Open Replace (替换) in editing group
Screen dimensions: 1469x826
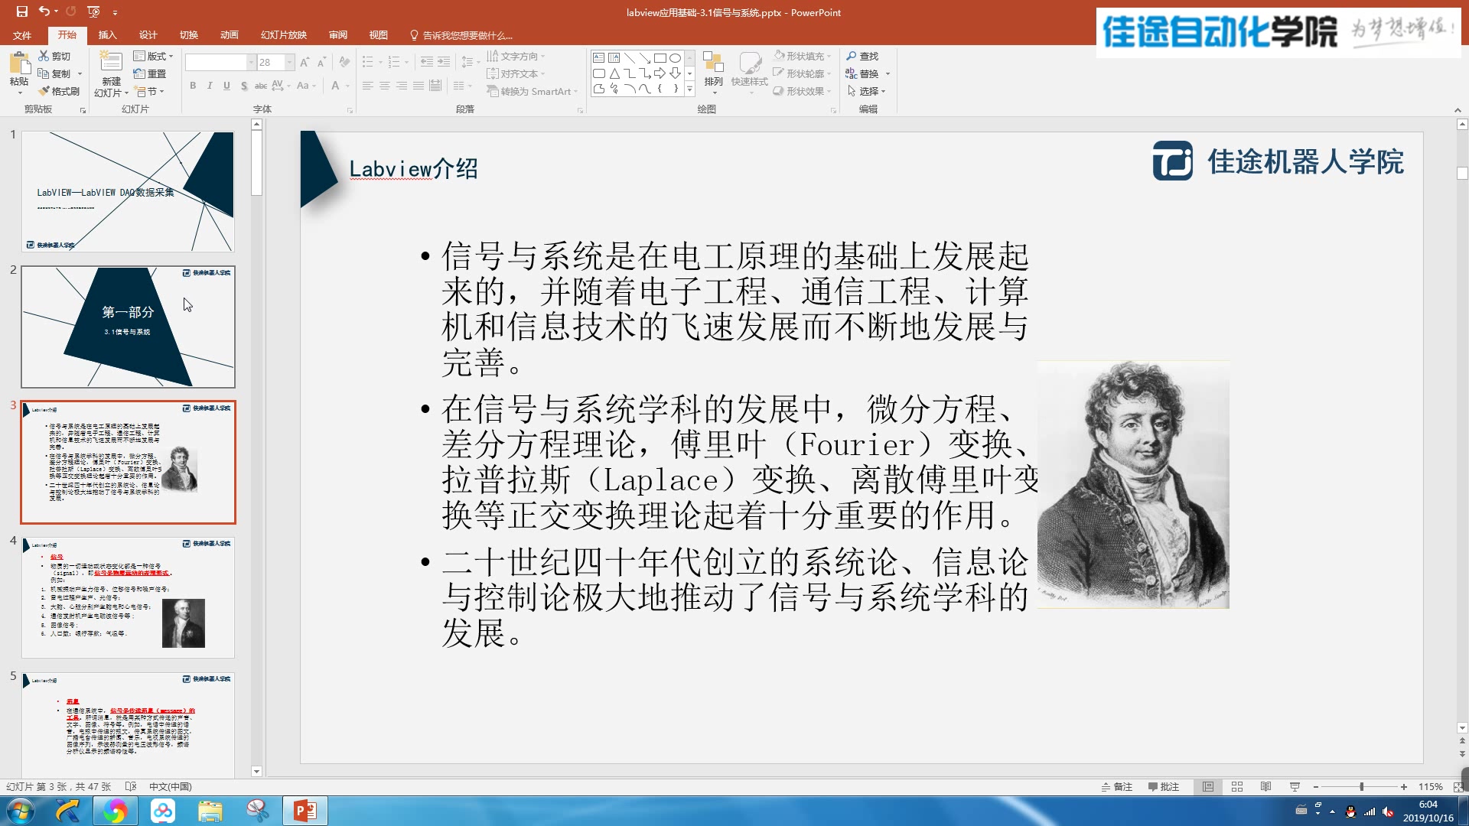(x=865, y=73)
